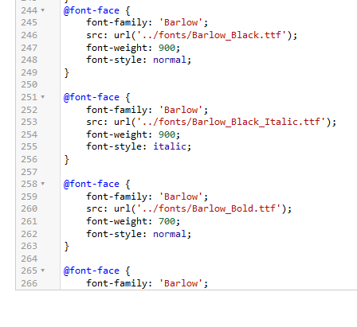
Task: Collapse the code block at line 265
Action: [x=42, y=271]
